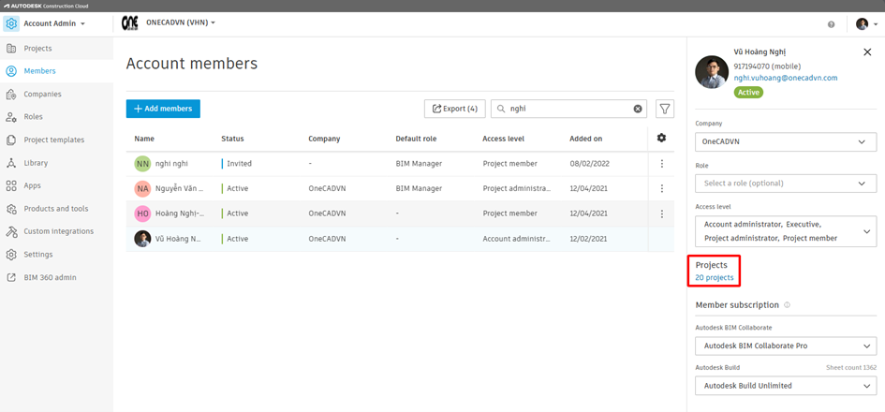Open Library in the sidebar
Screen dimensions: 885x412
click(36, 163)
